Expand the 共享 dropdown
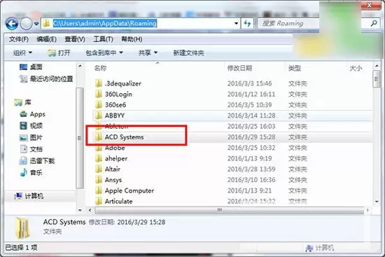Image resolution: width=385 pixels, height=257 pixels. (x=148, y=53)
